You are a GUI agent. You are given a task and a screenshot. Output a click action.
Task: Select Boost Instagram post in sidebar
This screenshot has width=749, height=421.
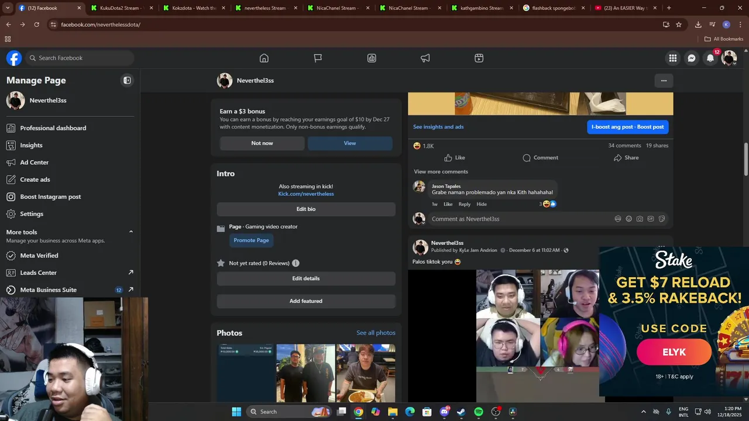tap(70, 196)
